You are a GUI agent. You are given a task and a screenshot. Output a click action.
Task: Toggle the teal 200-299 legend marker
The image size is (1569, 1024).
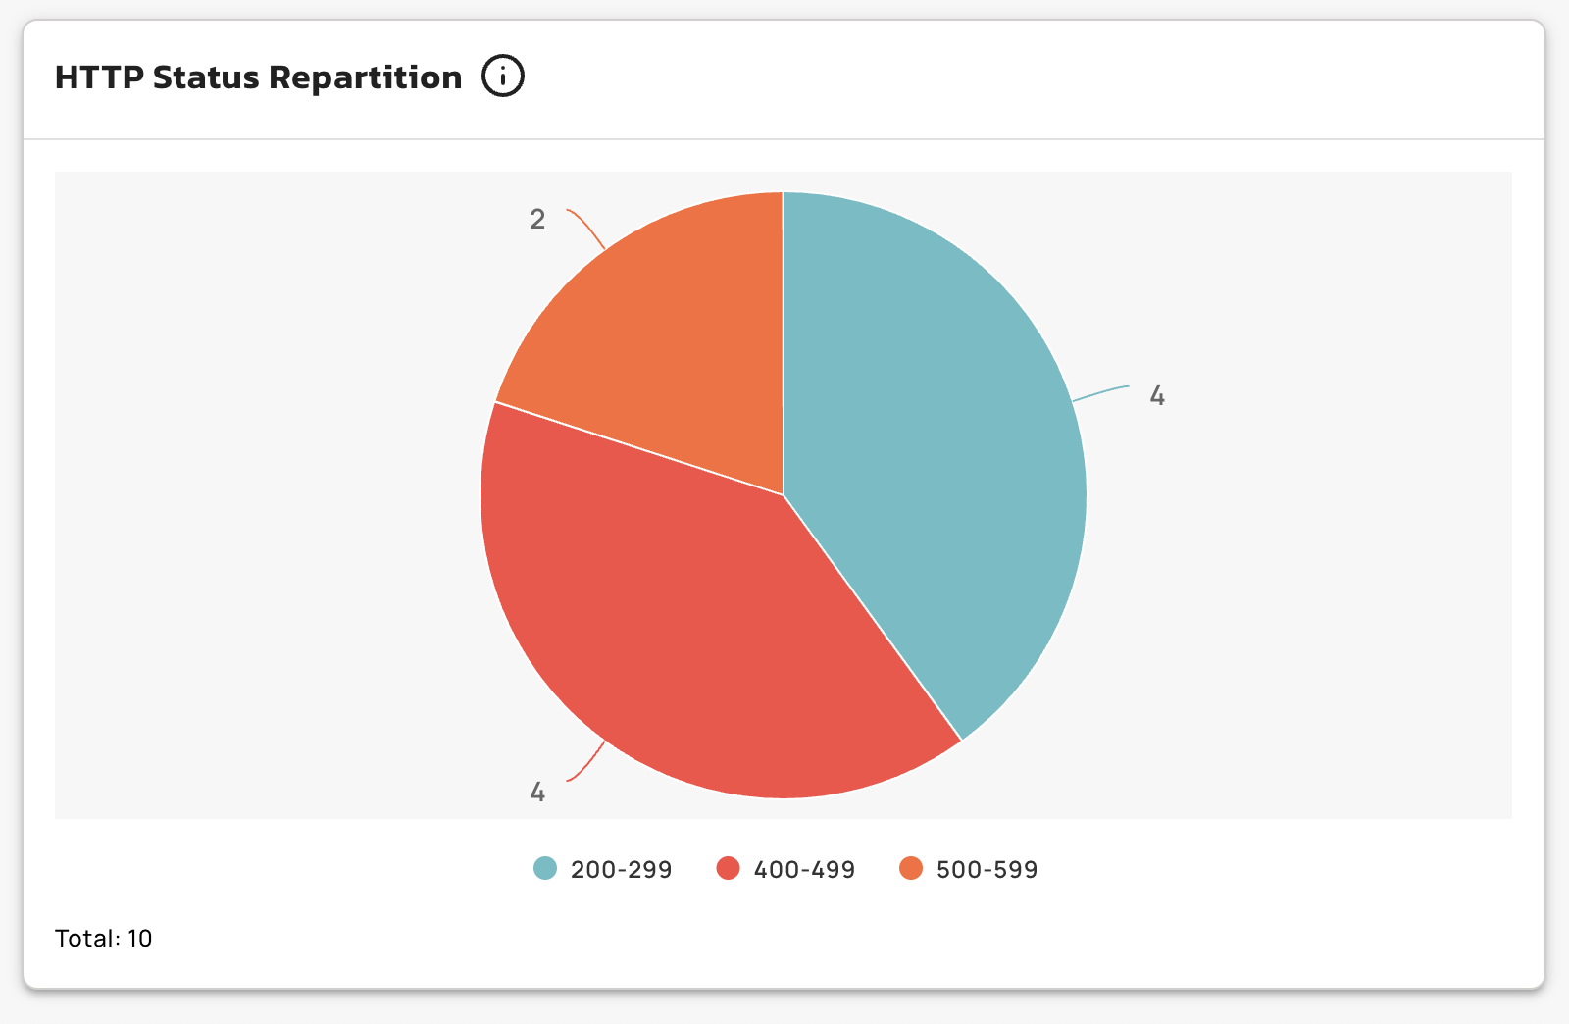[x=545, y=868]
